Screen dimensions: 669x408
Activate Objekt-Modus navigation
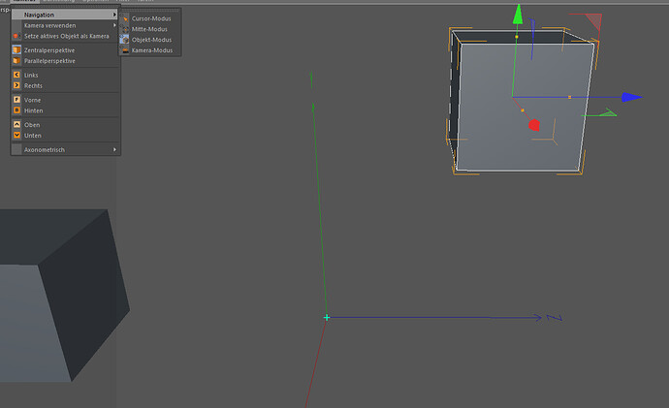149,40
